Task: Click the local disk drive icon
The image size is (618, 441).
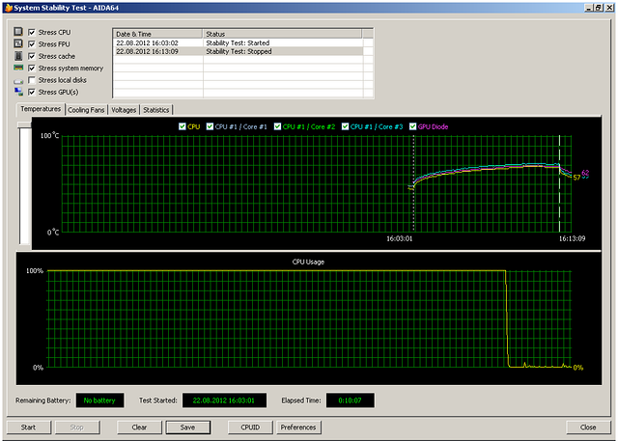Action: click(18, 81)
